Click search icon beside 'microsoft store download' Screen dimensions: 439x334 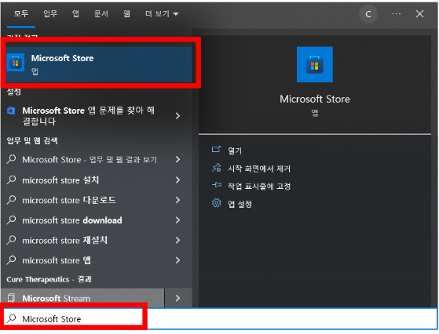(x=11, y=220)
